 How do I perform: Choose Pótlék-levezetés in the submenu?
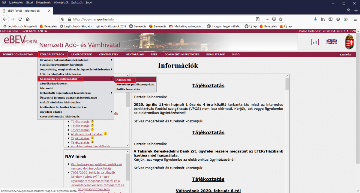(135, 89)
